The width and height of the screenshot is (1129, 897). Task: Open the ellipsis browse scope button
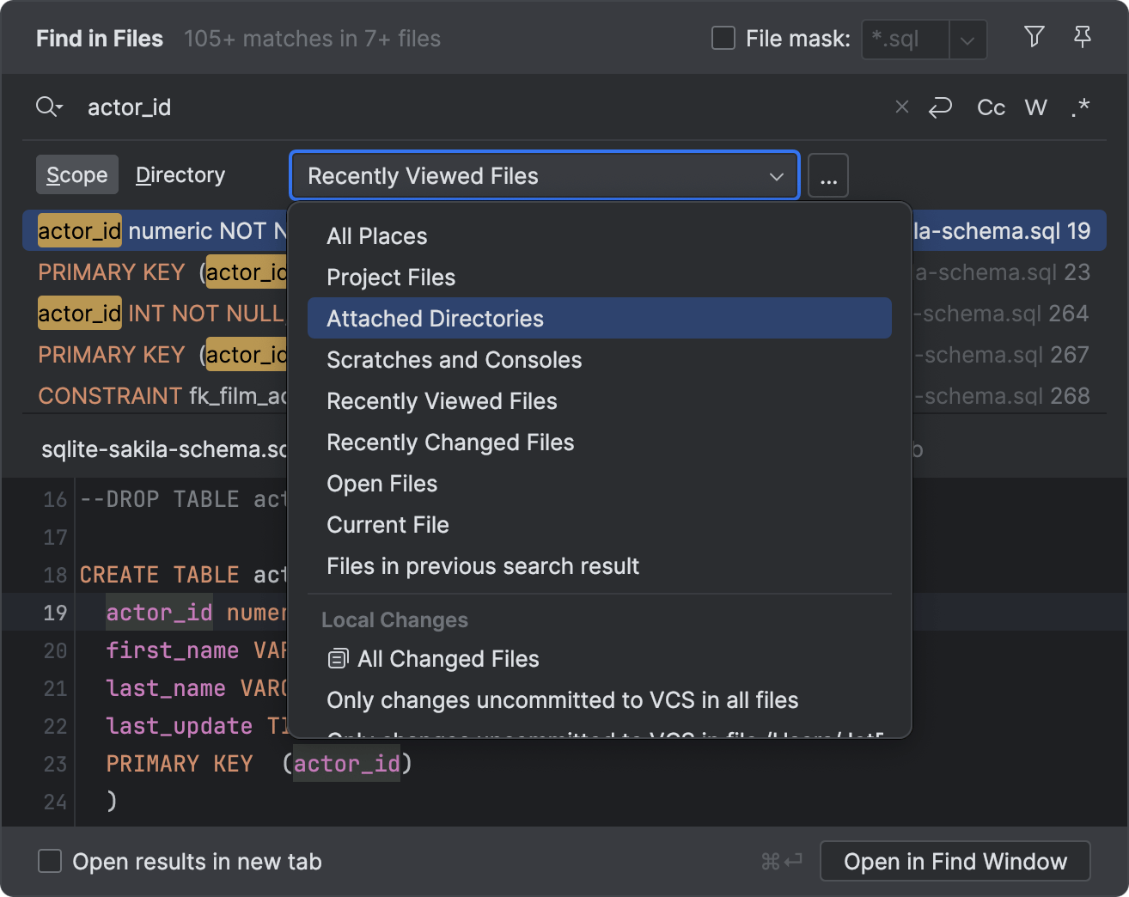[x=827, y=175]
